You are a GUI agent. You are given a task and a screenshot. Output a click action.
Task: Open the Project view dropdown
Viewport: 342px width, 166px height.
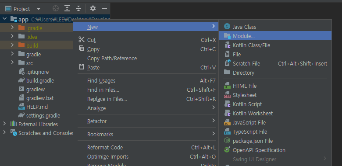(x=39, y=9)
